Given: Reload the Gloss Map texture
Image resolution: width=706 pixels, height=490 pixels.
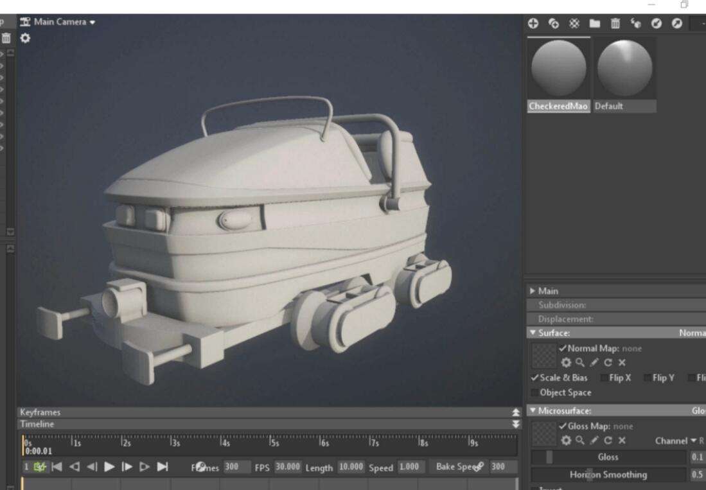Looking at the screenshot, I should 608,441.
